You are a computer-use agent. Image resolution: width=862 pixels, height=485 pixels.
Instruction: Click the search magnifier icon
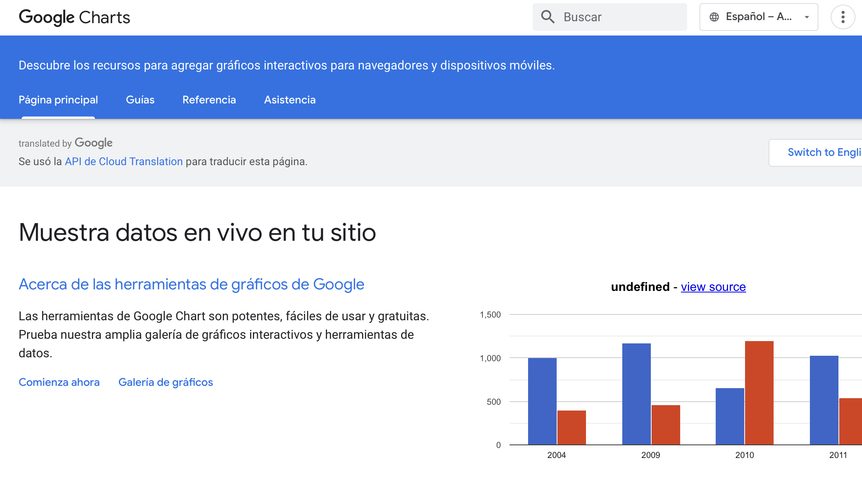click(547, 17)
